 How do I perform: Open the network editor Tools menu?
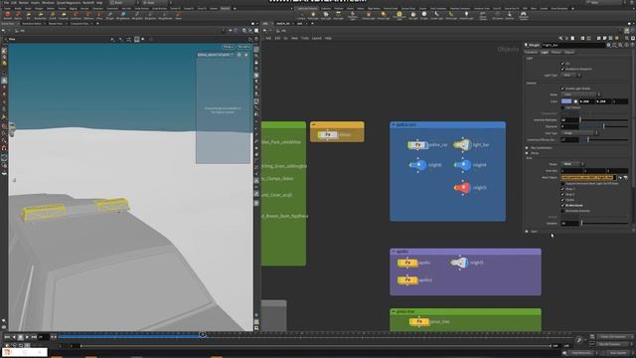(x=305, y=38)
